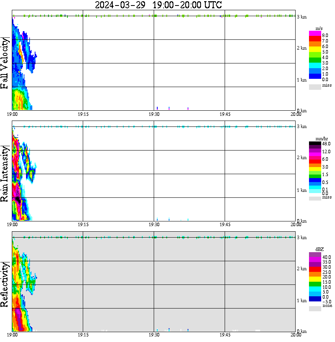Click the chart title '2024-03-29 19:00-20:00 UTC'
335x342 pixels.
point(158,5)
